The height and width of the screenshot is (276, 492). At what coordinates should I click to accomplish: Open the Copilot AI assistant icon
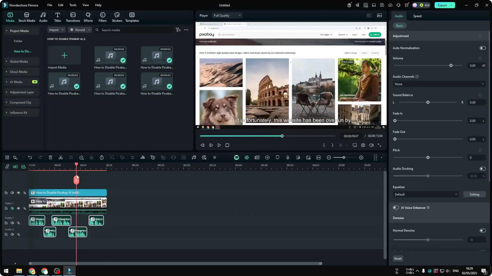pyautogui.click(x=236, y=157)
